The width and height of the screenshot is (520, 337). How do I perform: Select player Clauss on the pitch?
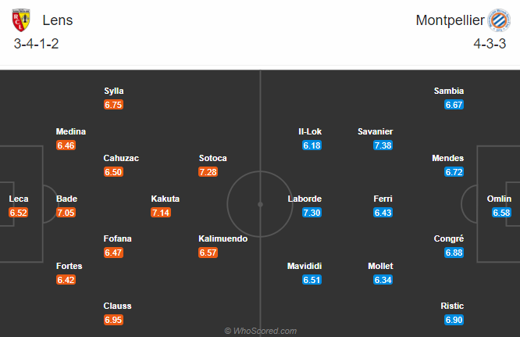point(117,306)
